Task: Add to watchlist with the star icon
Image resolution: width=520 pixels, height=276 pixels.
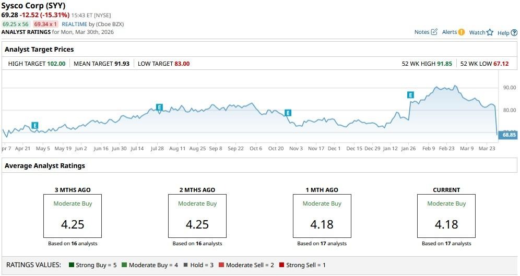Action: point(490,32)
